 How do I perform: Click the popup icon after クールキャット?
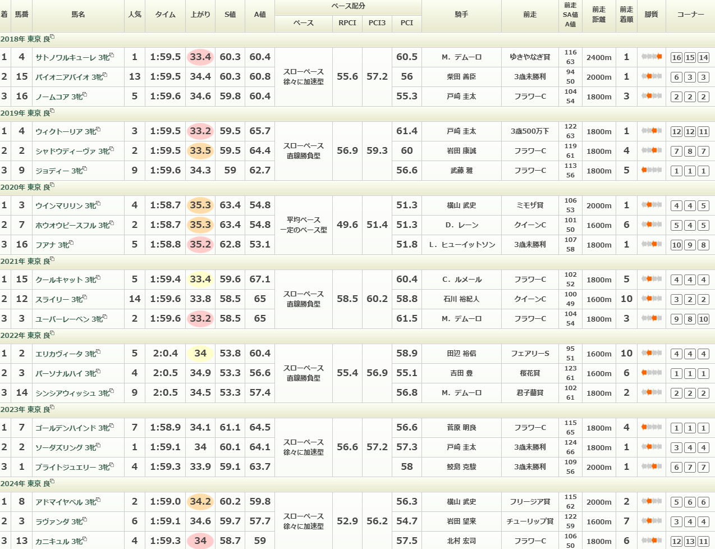(98, 277)
